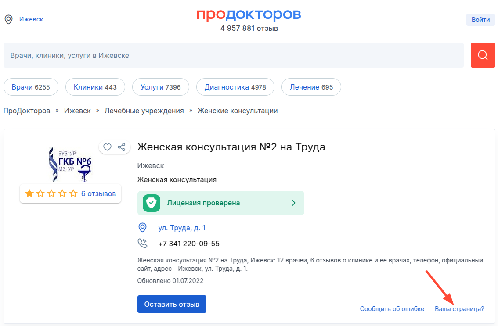Open the ул. Труда, д. 1 address link
The image size is (498, 326).
tap(182, 228)
